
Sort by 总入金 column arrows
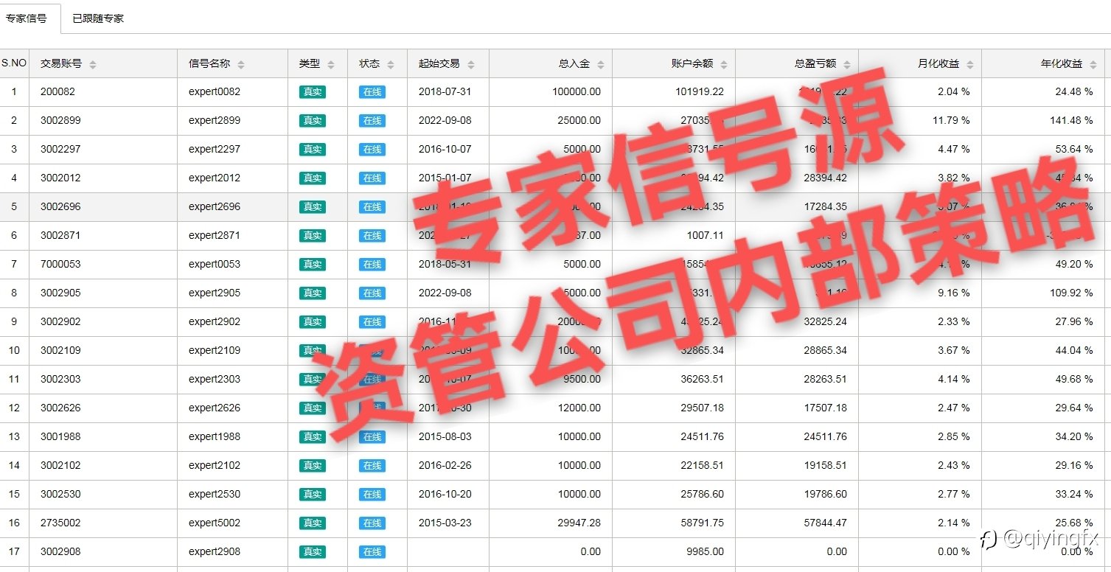601,65
